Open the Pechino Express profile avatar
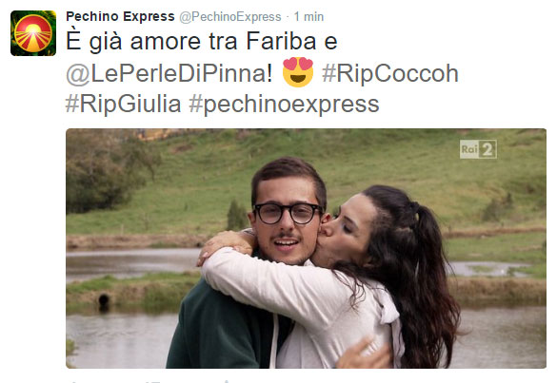Screen dimensions: 557x383 pyautogui.click(x=33, y=33)
